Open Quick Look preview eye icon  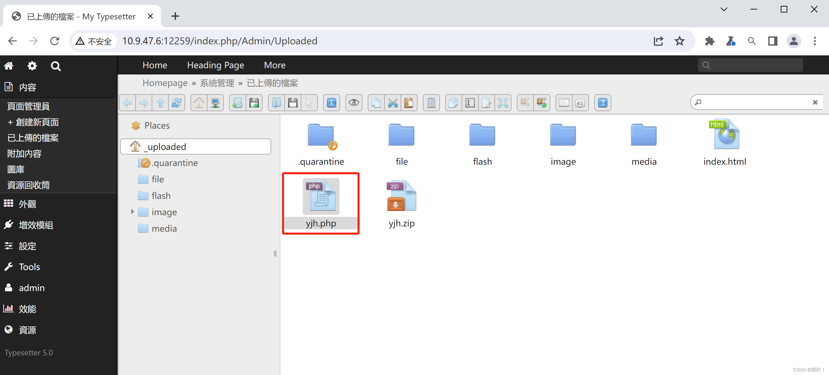[x=354, y=103]
